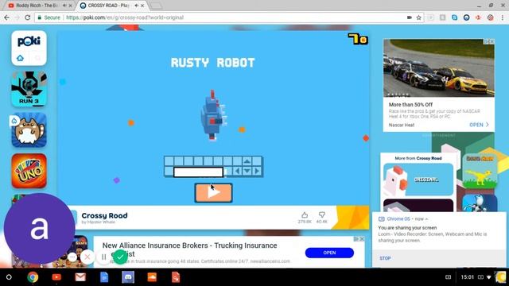Cancel the Loom recording with the red X
The height and width of the screenshot is (286, 509).
[87, 257]
